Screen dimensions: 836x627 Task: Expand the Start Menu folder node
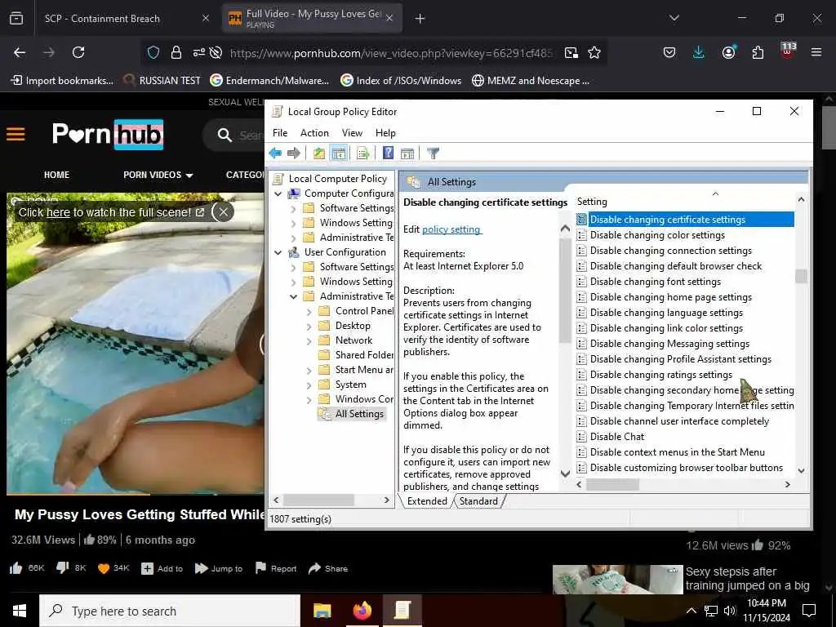click(309, 370)
